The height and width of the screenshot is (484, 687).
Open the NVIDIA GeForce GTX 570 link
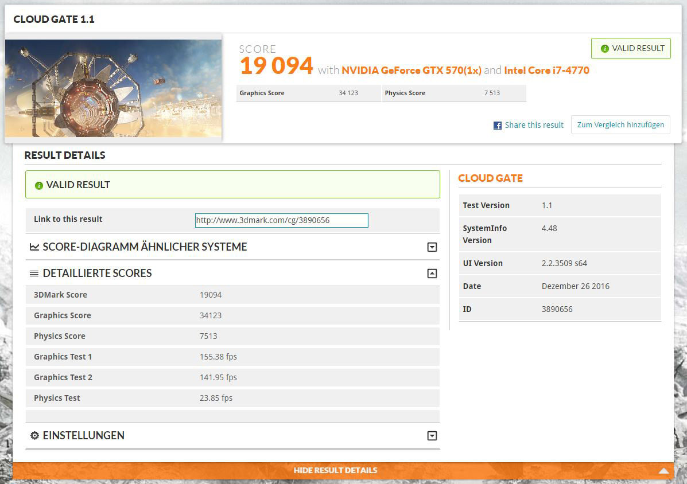pyautogui.click(x=411, y=71)
